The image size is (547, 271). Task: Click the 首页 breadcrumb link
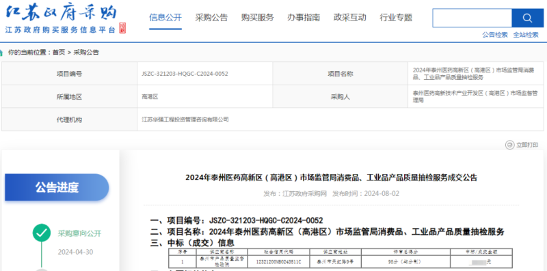tap(59, 53)
